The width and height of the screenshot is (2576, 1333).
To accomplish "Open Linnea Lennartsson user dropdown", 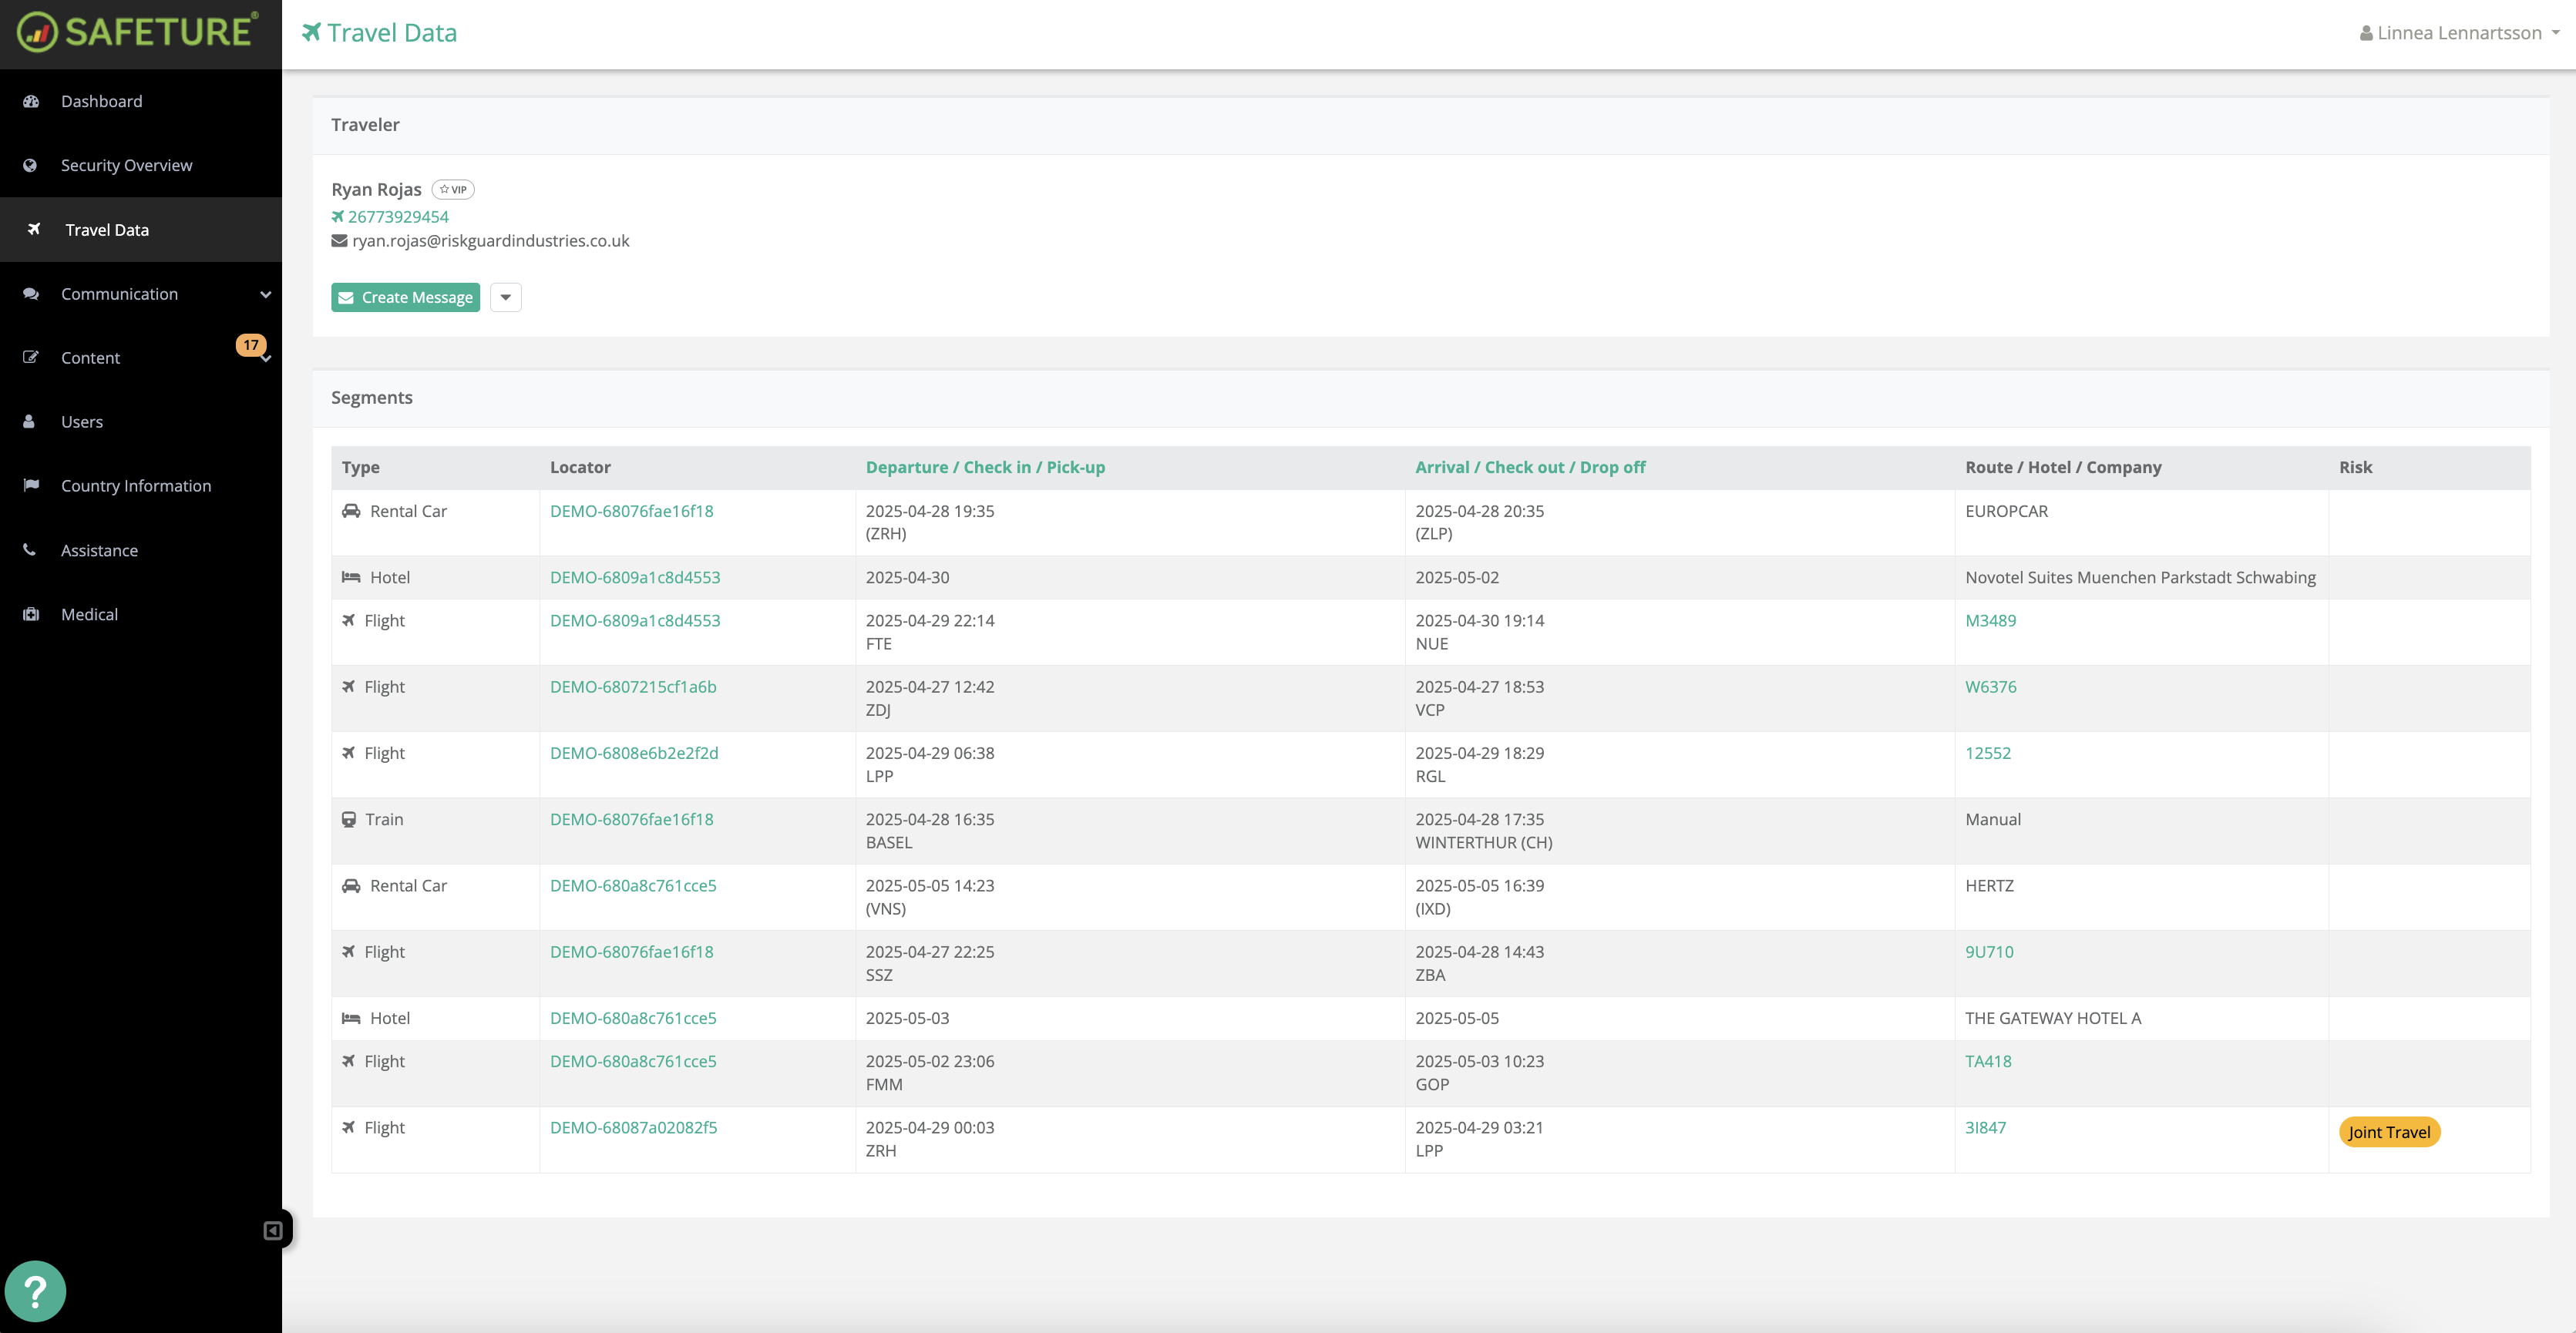I will pyautogui.click(x=2459, y=33).
